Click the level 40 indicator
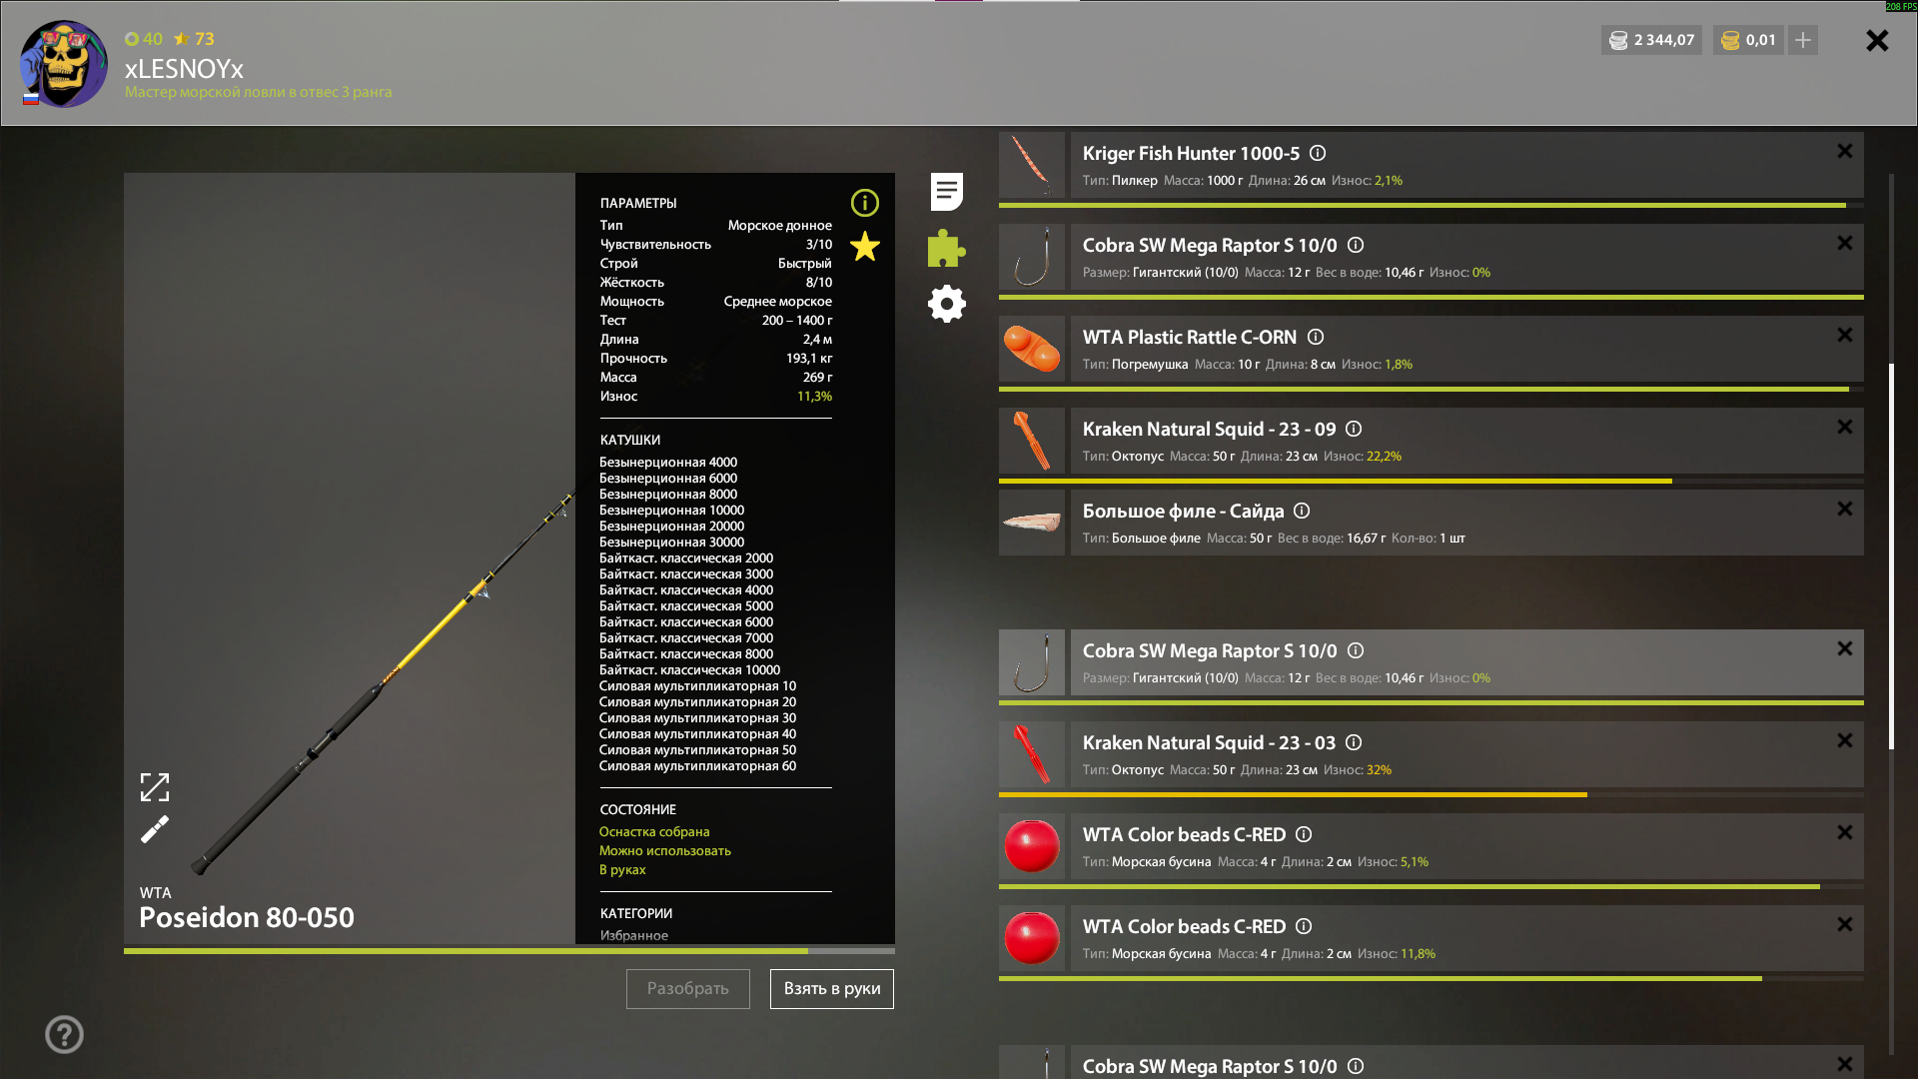This screenshot has height=1079, width=1918. pyautogui.click(x=143, y=39)
